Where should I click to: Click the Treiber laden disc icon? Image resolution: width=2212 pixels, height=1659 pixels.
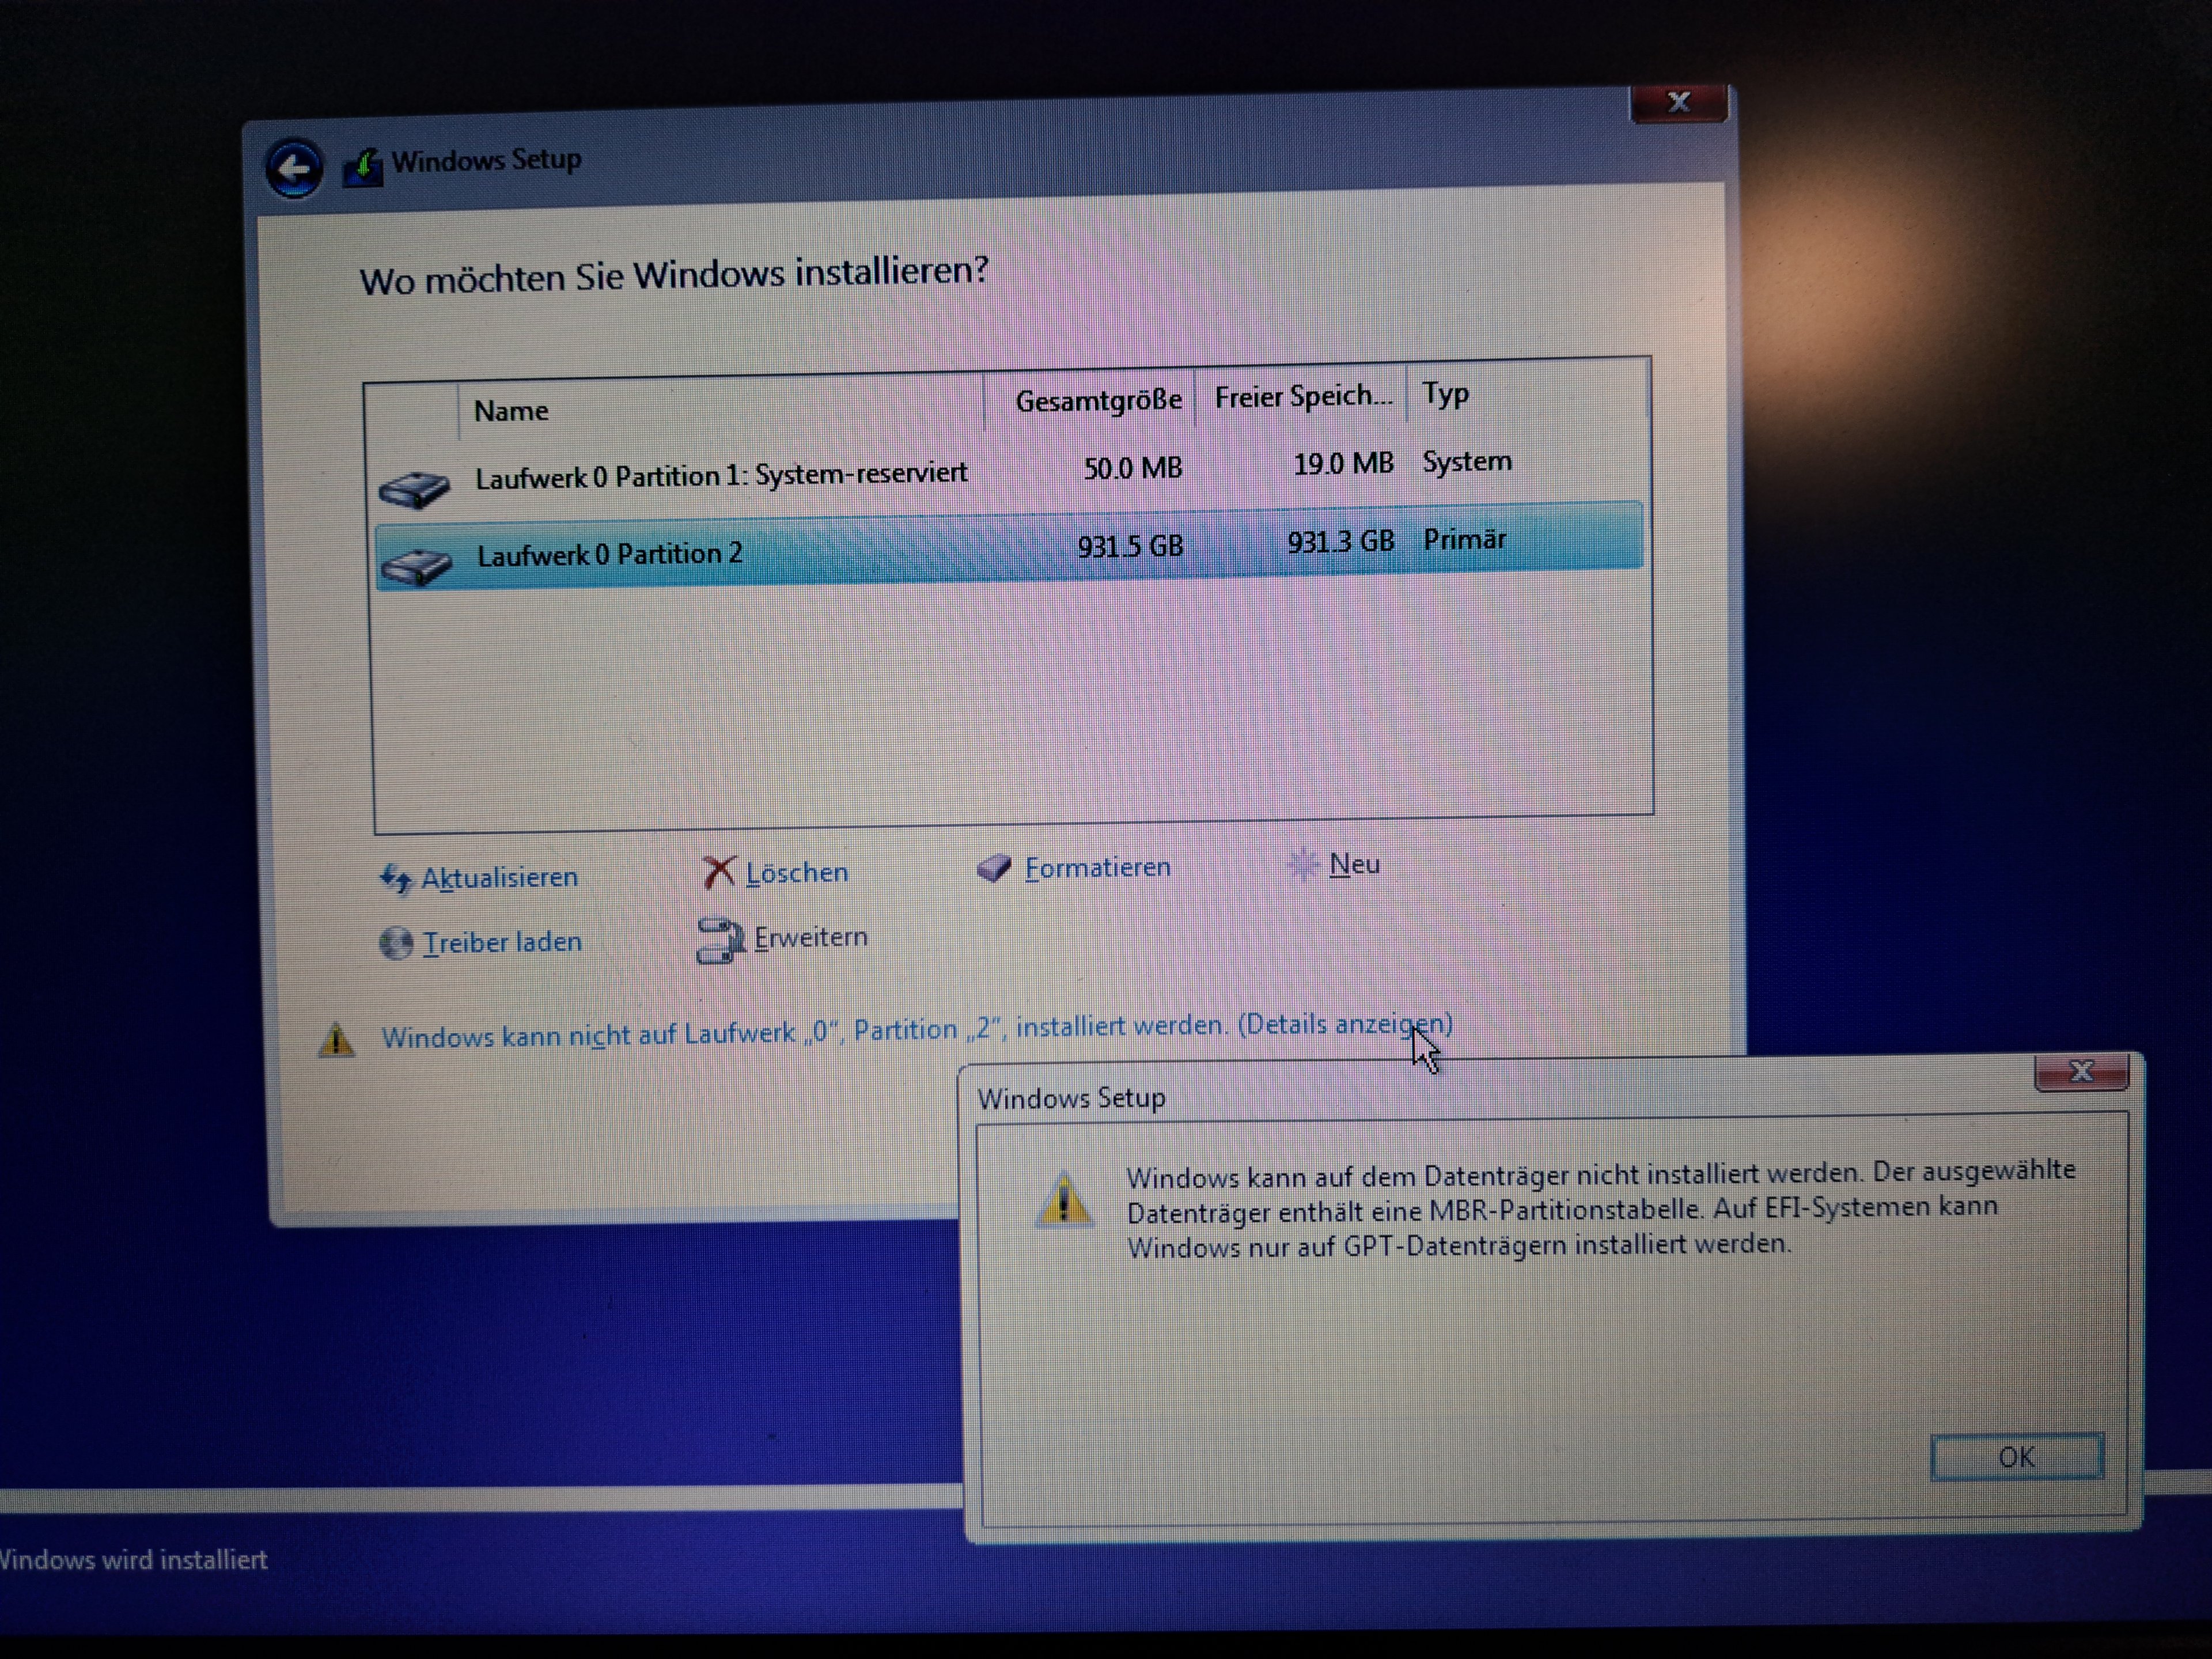(x=396, y=942)
